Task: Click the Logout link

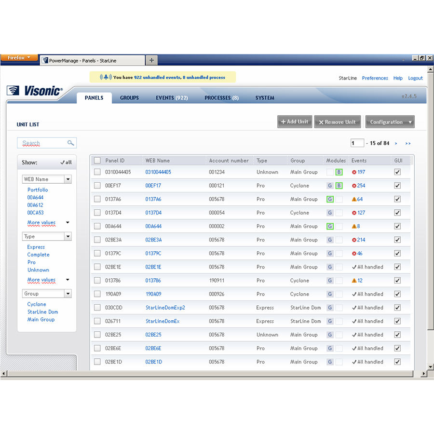Action: (x=415, y=78)
